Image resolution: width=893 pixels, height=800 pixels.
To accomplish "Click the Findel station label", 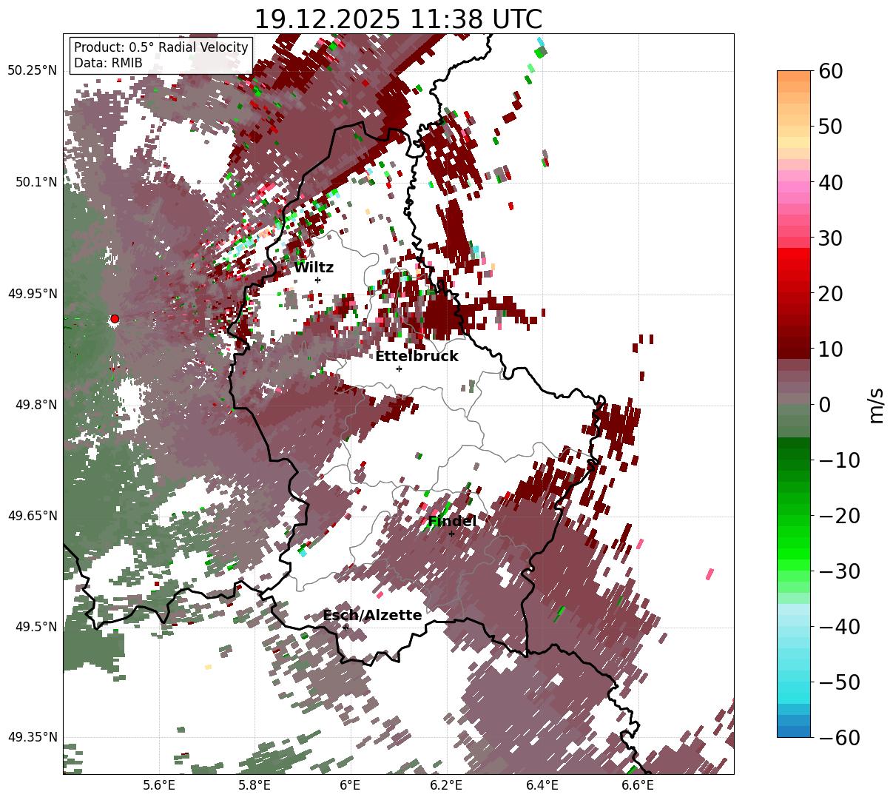I will [x=451, y=522].
